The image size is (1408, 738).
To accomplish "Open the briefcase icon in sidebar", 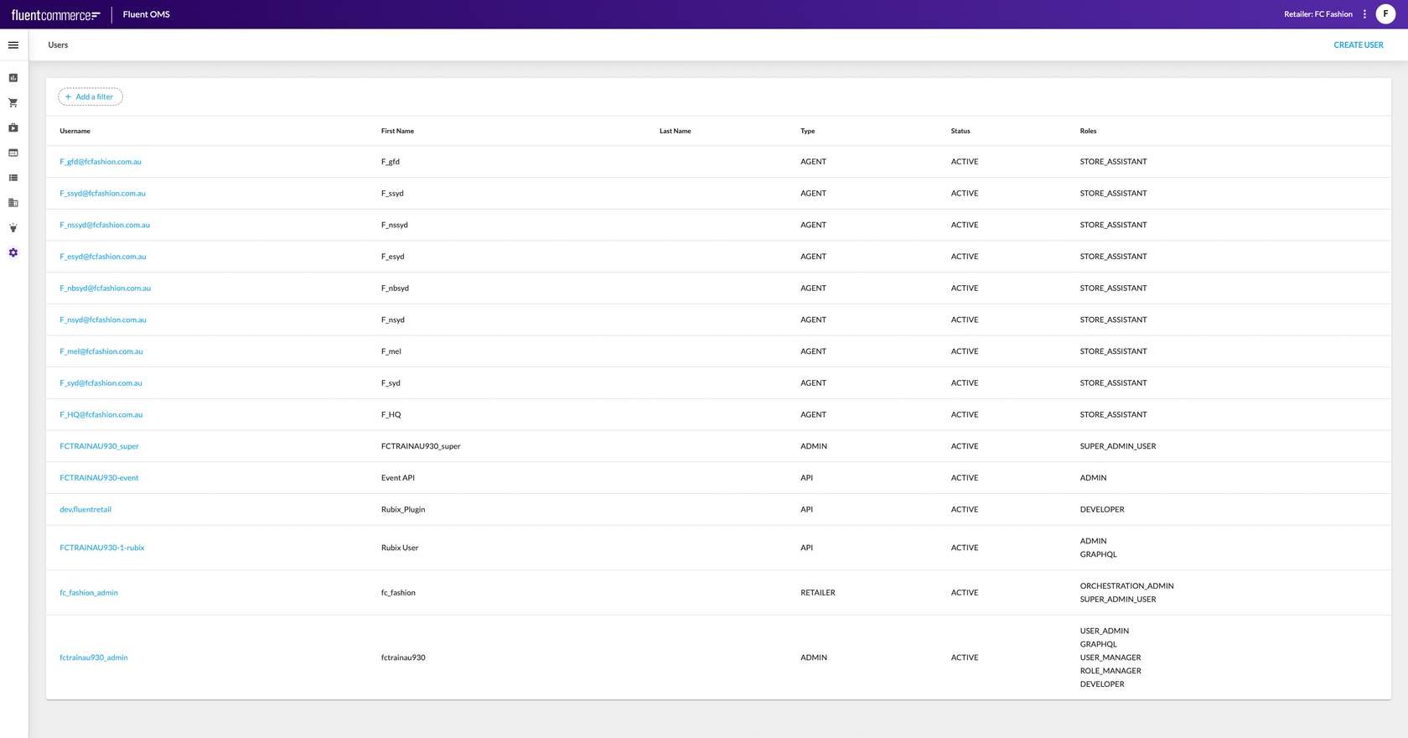I will (13, 128).
